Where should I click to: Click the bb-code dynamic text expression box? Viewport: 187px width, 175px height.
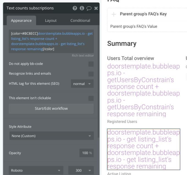51,41
